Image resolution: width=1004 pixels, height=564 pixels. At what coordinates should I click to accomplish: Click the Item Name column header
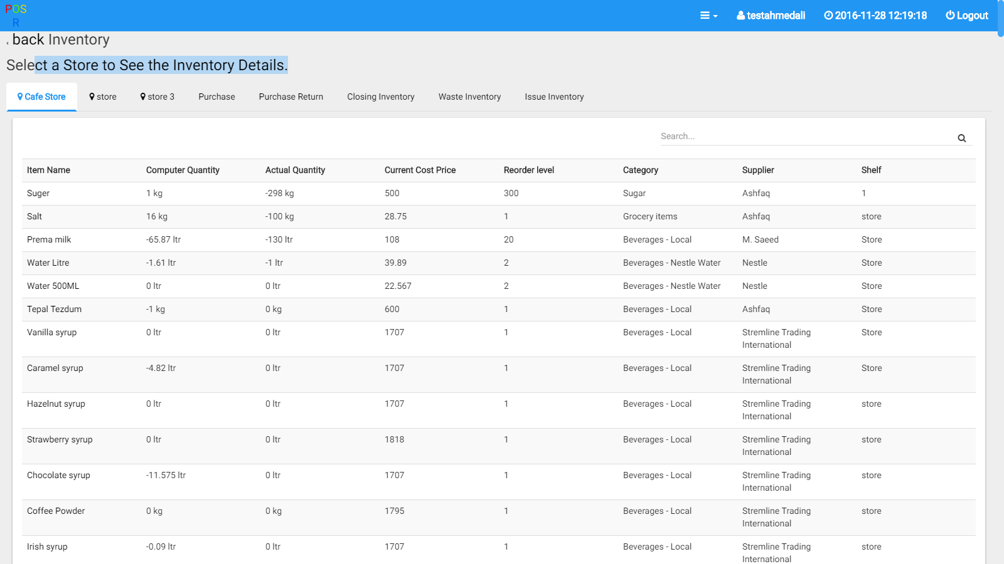pyautogui.click(x=48, y=170)
